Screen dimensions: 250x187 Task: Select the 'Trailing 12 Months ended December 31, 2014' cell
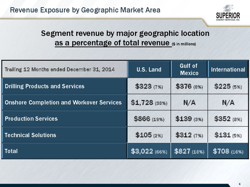click(x=65, y=69)
